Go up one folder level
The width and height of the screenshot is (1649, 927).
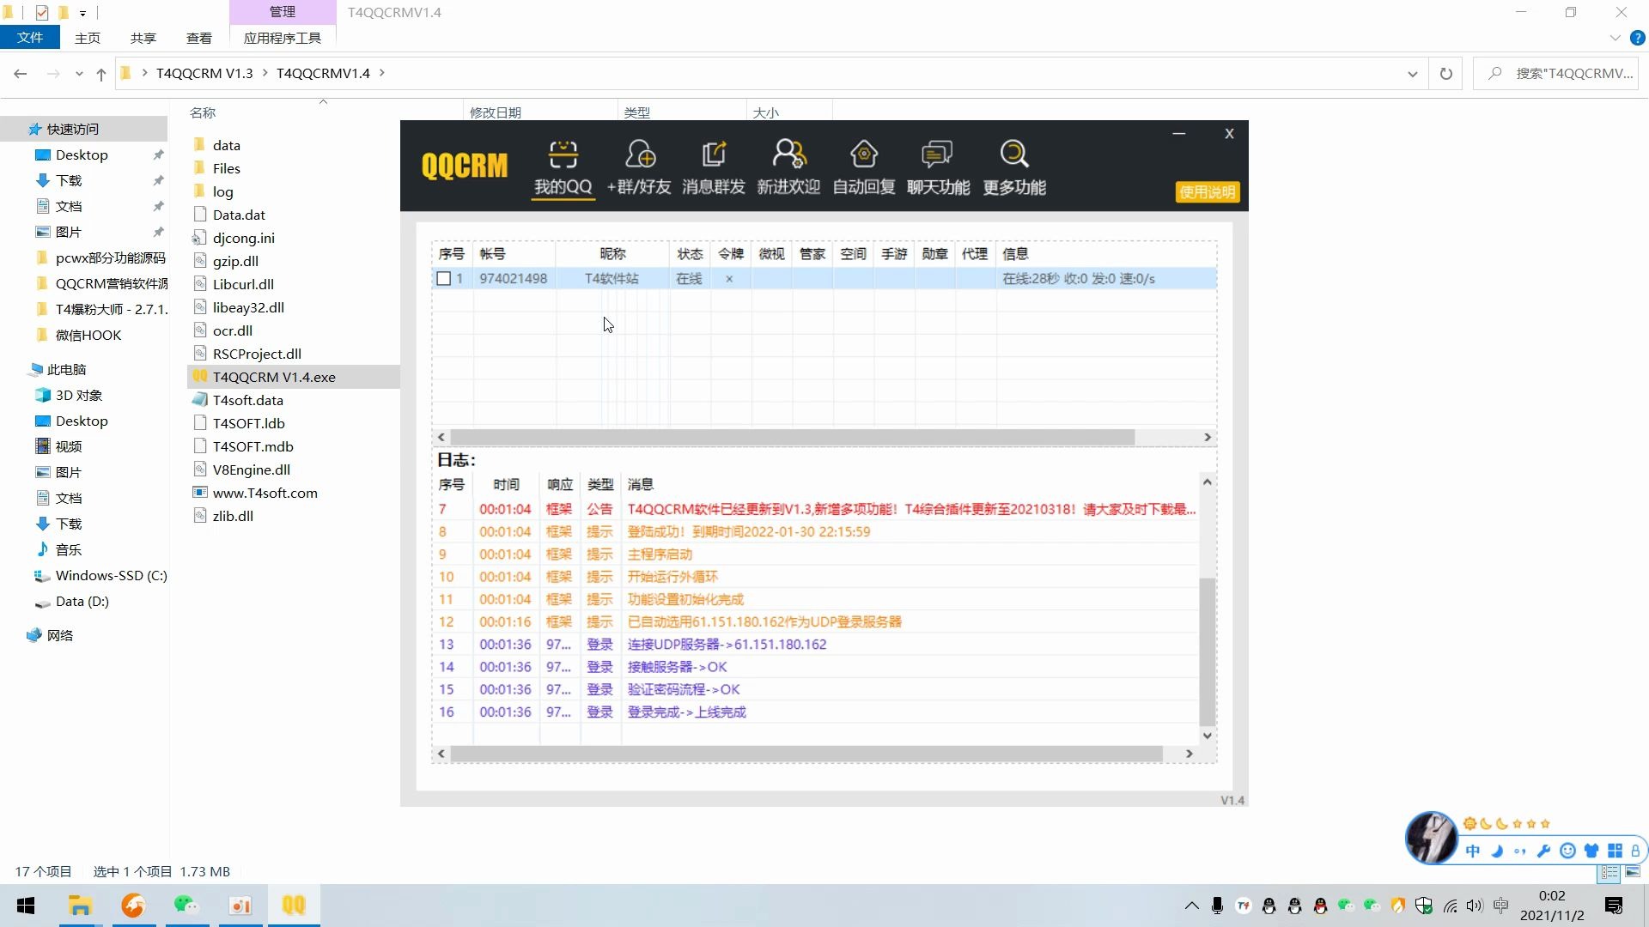101,74
